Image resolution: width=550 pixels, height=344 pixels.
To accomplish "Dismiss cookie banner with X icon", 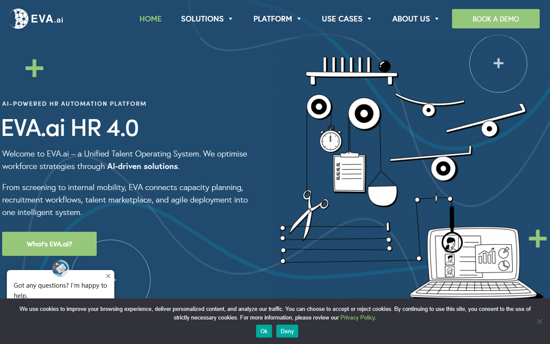I will 540,321.
